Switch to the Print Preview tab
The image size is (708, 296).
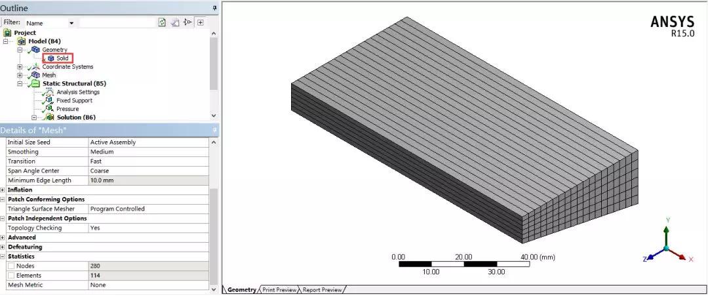(x=280, y=289)
